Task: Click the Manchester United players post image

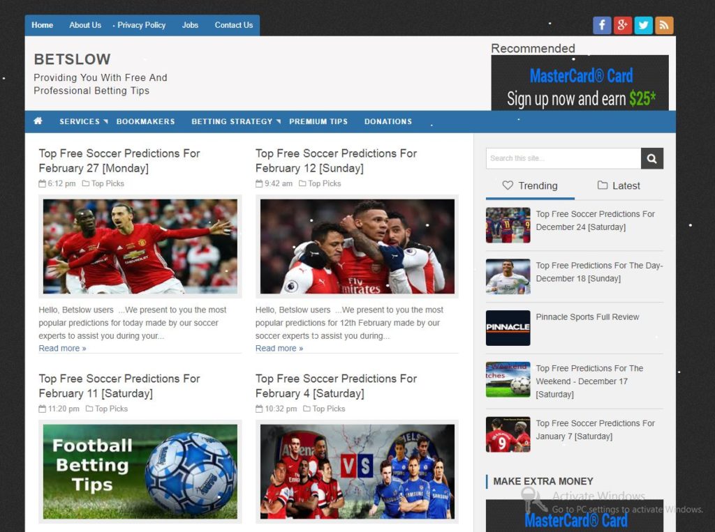Action: coord(140,246)
